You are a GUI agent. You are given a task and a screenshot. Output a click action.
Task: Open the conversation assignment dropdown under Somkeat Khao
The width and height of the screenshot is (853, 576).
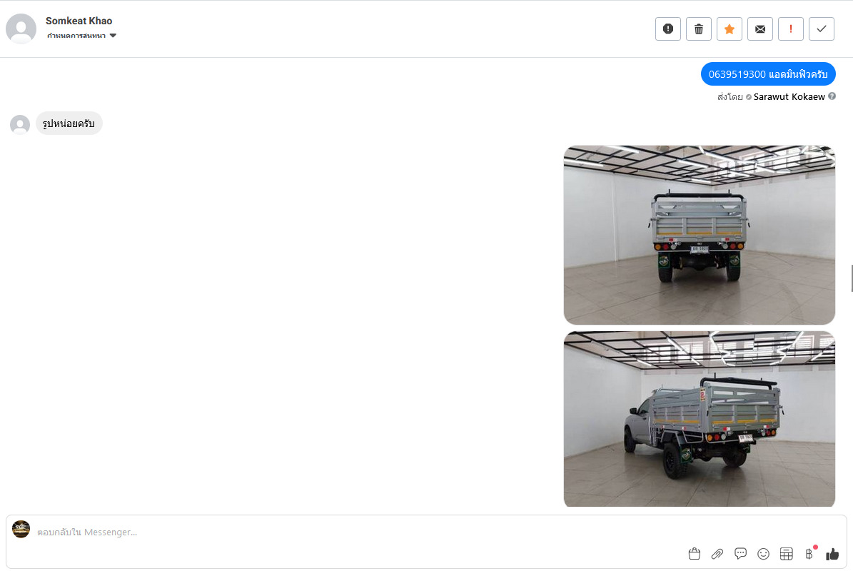pyautogui.click(x=81, y=36)
